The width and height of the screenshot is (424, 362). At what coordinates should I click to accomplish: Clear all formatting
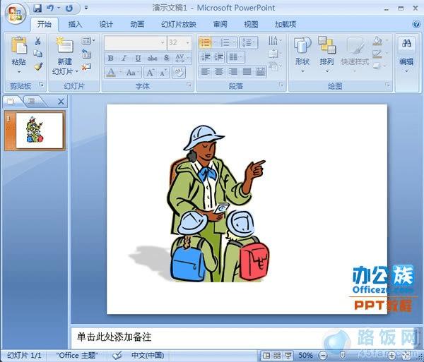tap(179, 72)
